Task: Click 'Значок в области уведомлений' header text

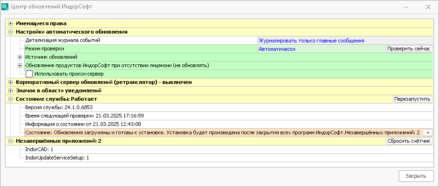Action: point(59,91)
